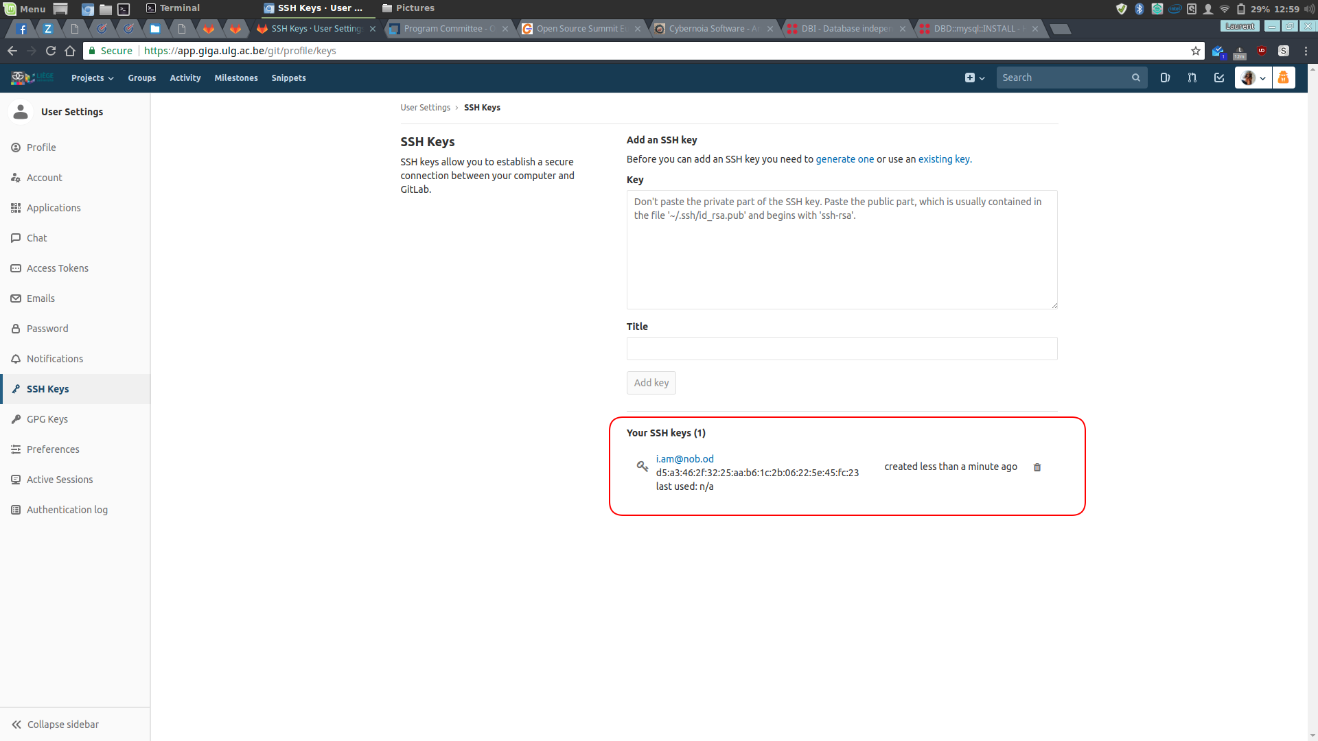Open the issues icon in the navbar

point(1165,78)
